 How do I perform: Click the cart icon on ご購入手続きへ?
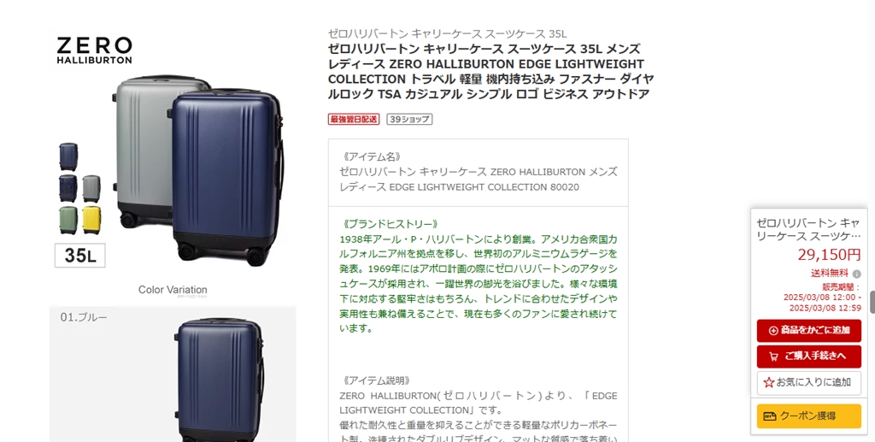(773, 356)
